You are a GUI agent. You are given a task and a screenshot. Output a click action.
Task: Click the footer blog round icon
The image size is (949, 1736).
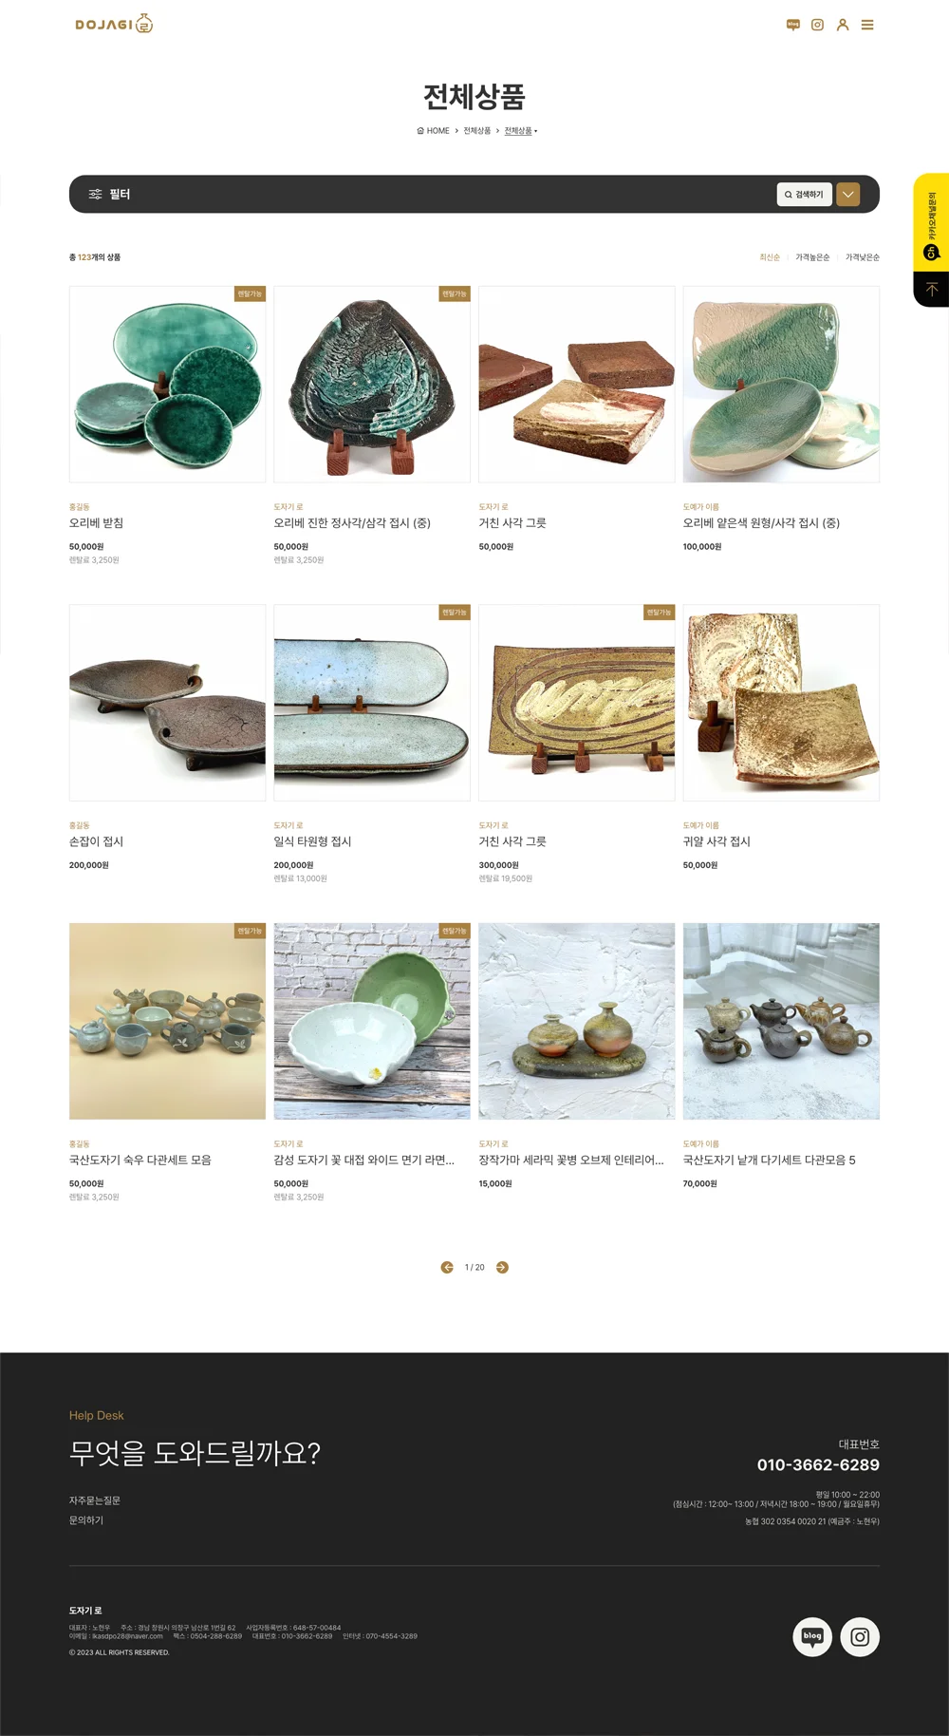tap(812, 1636)
